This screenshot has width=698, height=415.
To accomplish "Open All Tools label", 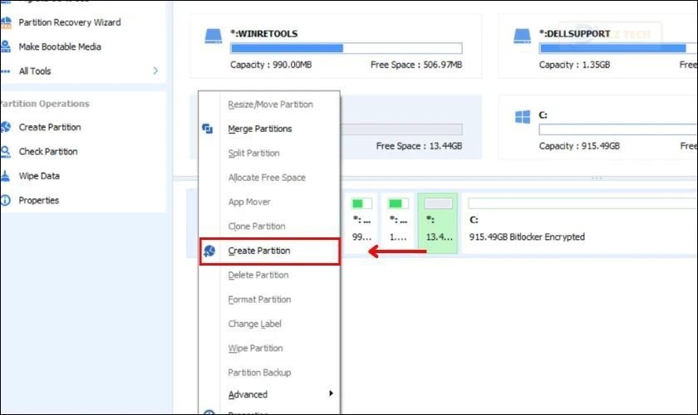I will pos(35,71).
